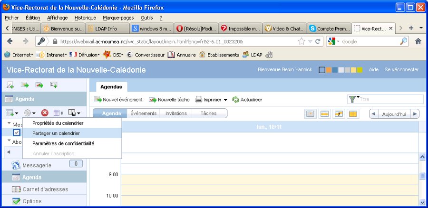Screen dimensions: 428x208
Task: Toggle the checked calendar checkbox in sidebar
Action: [17, 133]
